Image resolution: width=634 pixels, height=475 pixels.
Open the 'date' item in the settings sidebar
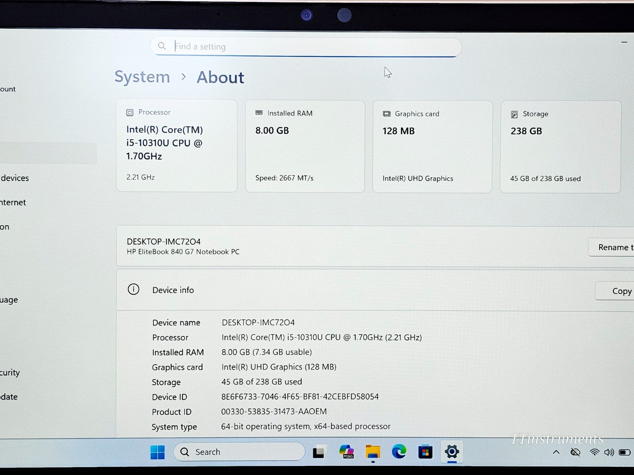point(9,397)
